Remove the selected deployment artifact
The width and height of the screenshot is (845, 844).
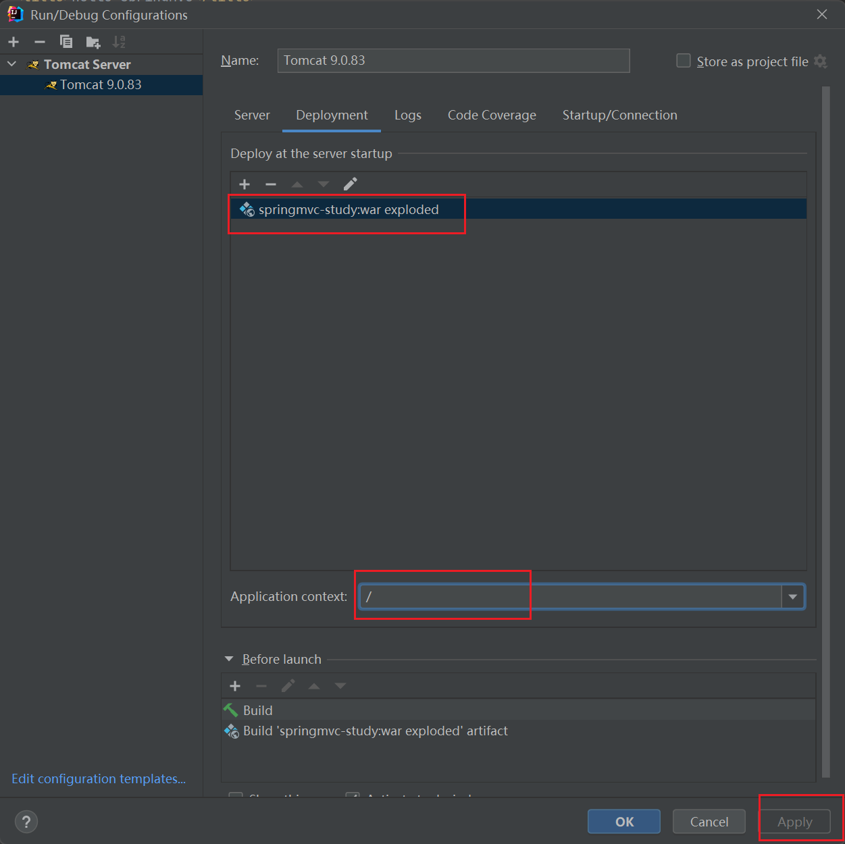(x=271, y=184)
